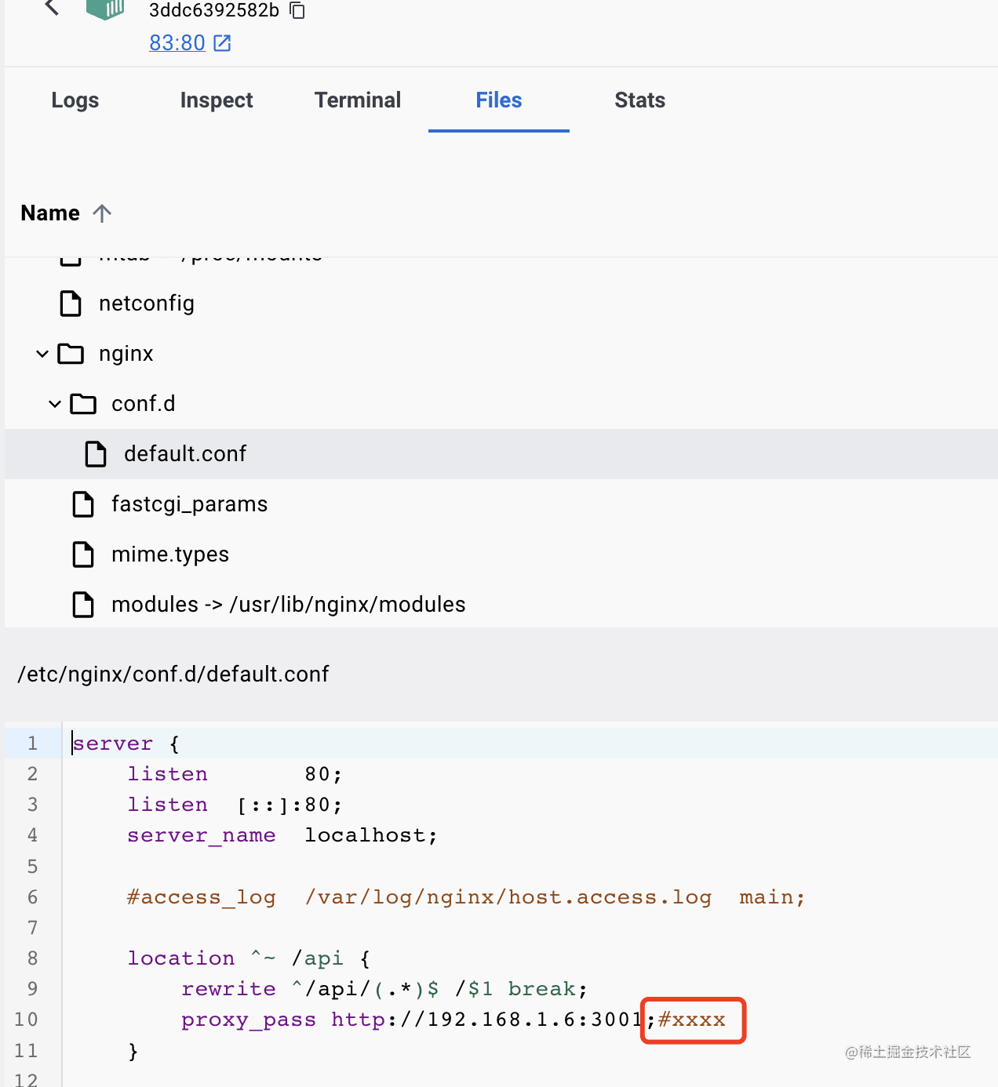Open the Inspect tab
Viewport: 998px width, 1087px height.
(x=217, y=100)
